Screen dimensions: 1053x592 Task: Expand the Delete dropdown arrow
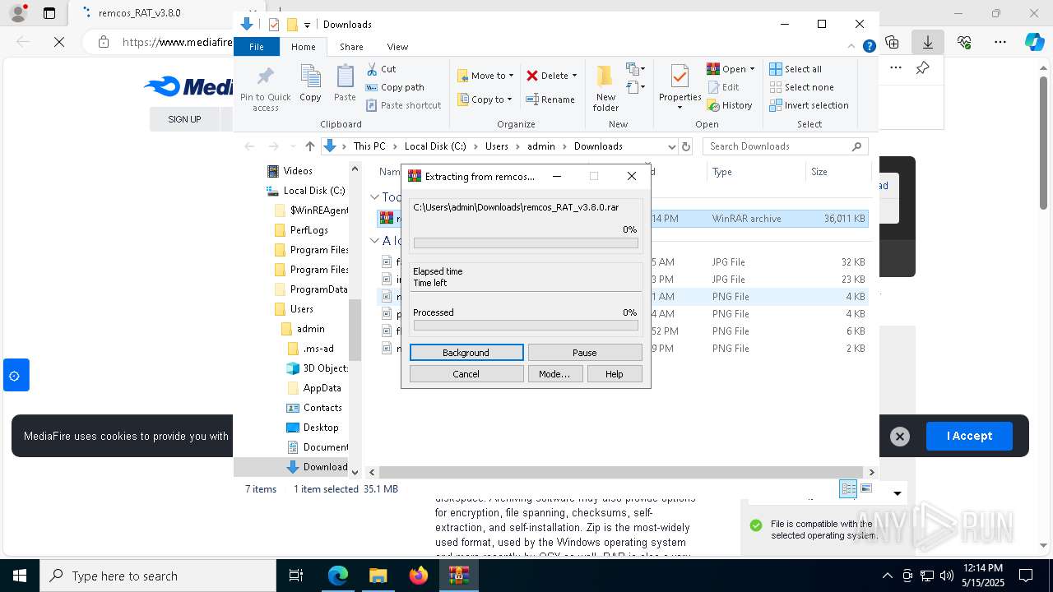pyautogui.click(x=574, y=76)
